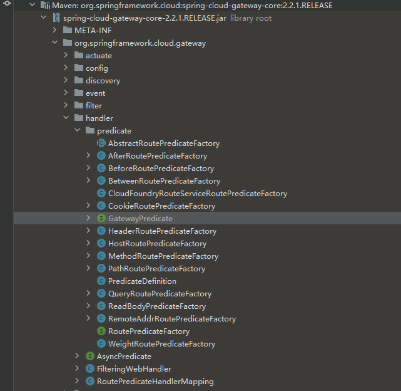The width and height of the screenshot is (401, 391).
Task: Click the config folder icon
Action: click(79, 68)
